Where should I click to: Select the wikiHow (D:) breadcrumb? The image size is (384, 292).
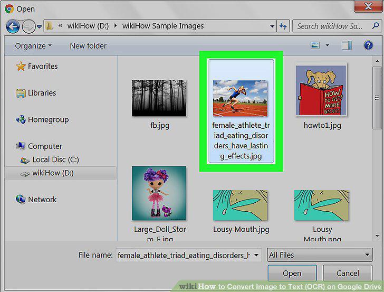click(x=88, y=26)
